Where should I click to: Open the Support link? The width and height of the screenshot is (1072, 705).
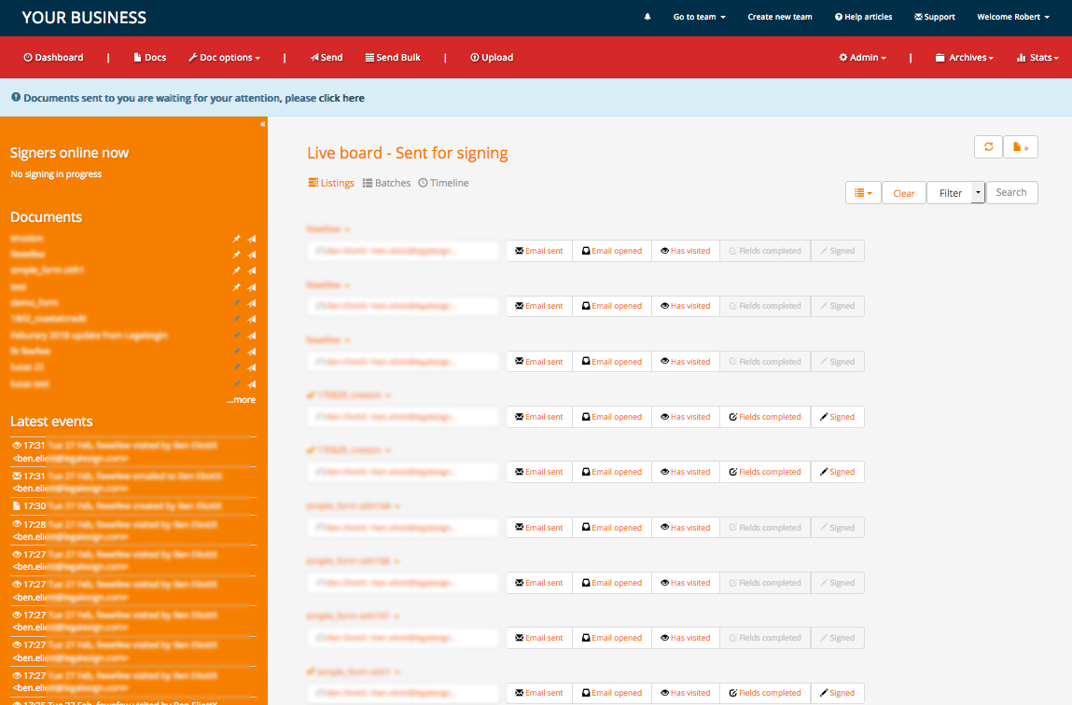tap(935, 17)
